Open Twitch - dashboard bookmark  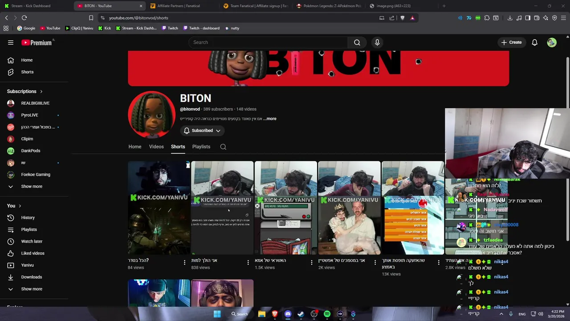(x=200, y=28)
